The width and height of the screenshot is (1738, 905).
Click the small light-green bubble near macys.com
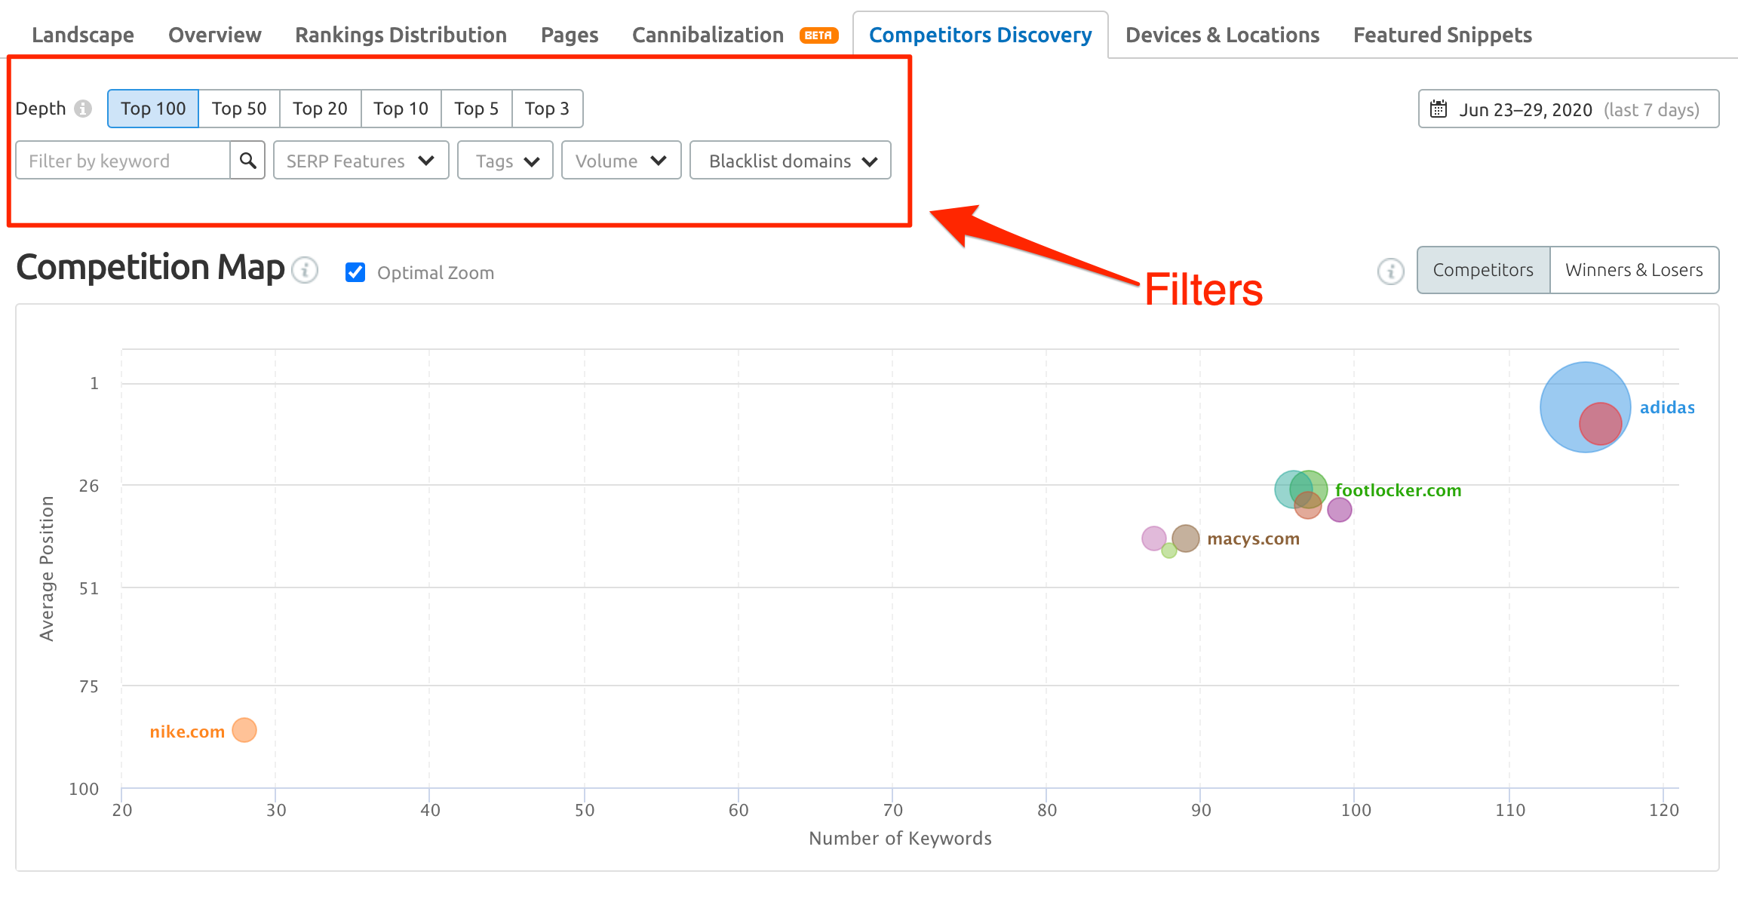1169,551
